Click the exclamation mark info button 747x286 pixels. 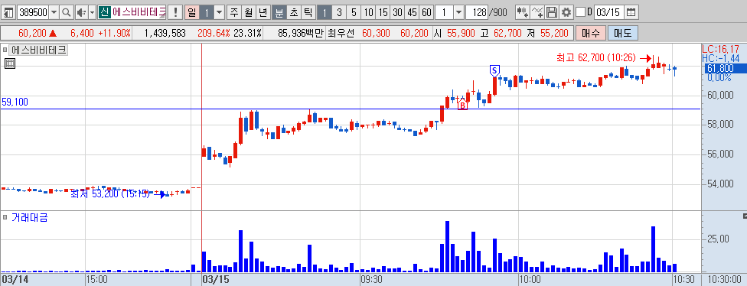coord(176,12)
